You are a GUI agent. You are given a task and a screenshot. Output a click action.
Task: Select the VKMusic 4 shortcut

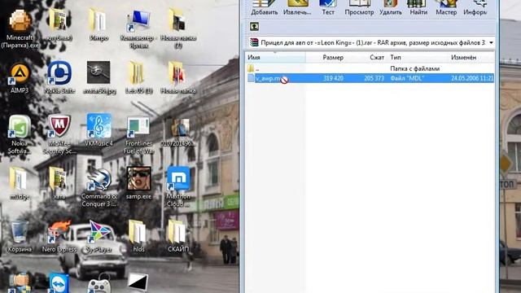coord(99,130)
